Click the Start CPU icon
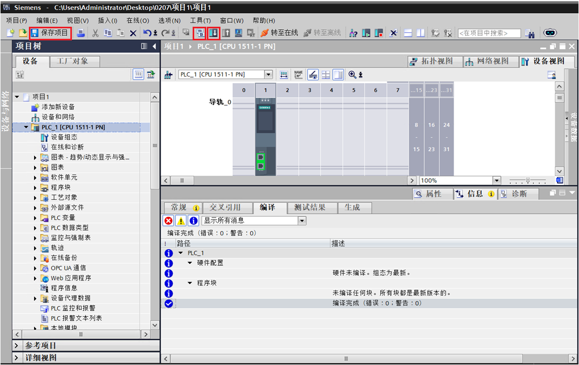Viewport: 579px width, 365px height. [366, 33]
